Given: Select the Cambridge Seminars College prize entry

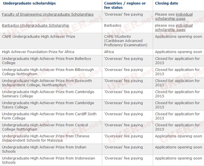Looking at the screenshot, I should click(x=48, y=94).
